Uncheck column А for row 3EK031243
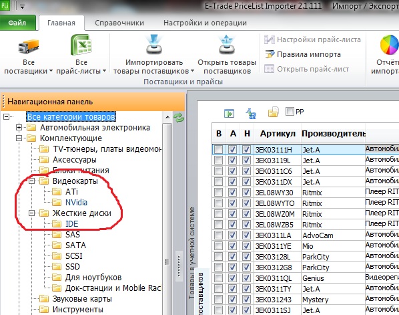This screenshot has height=315, width=399. (232, 300)
